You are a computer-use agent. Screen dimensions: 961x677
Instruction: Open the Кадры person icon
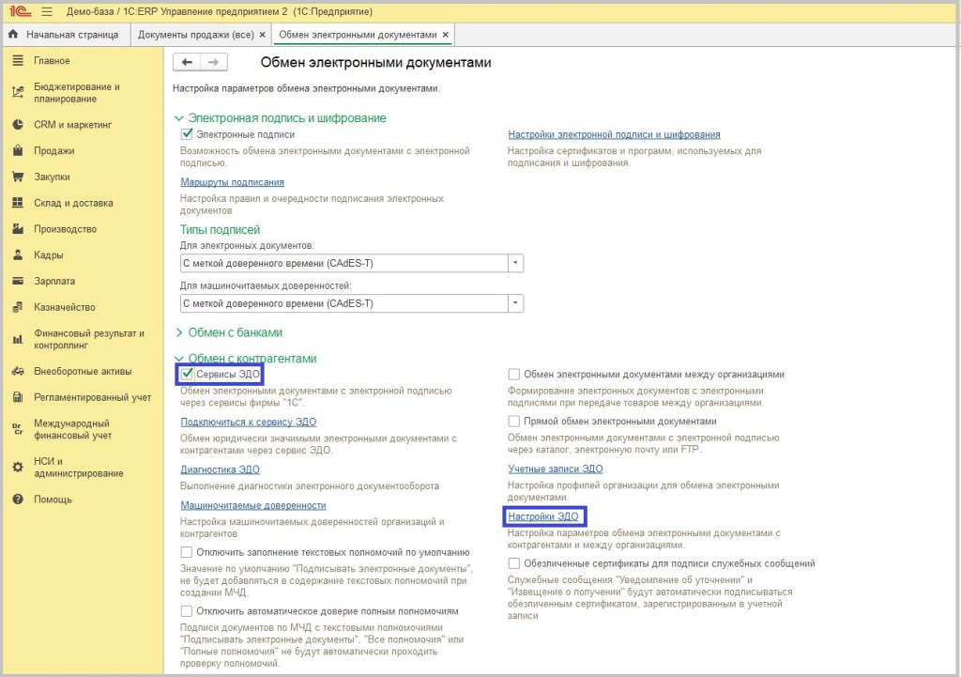click(x=17, y=255)
